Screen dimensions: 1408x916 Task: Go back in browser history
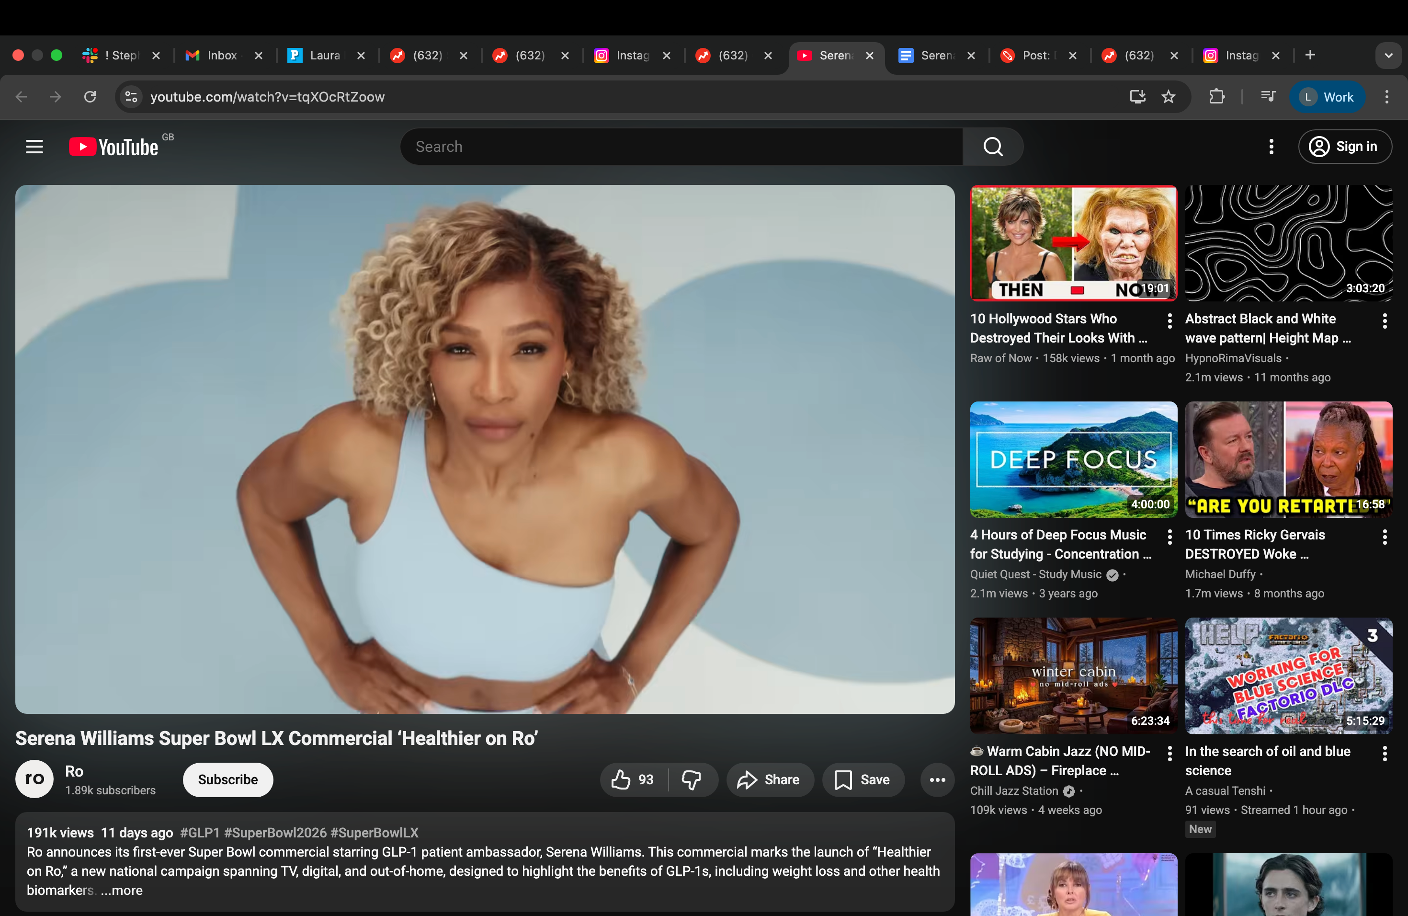click(x=21, y=96)
